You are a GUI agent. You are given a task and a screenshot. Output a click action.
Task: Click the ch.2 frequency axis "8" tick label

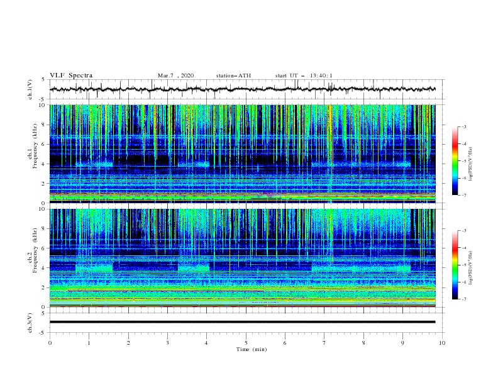coord(44,229)
